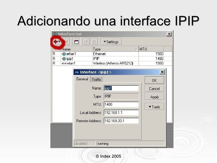Close the Interface List window
Screen dimensions: 217x163
pos(169,34)
